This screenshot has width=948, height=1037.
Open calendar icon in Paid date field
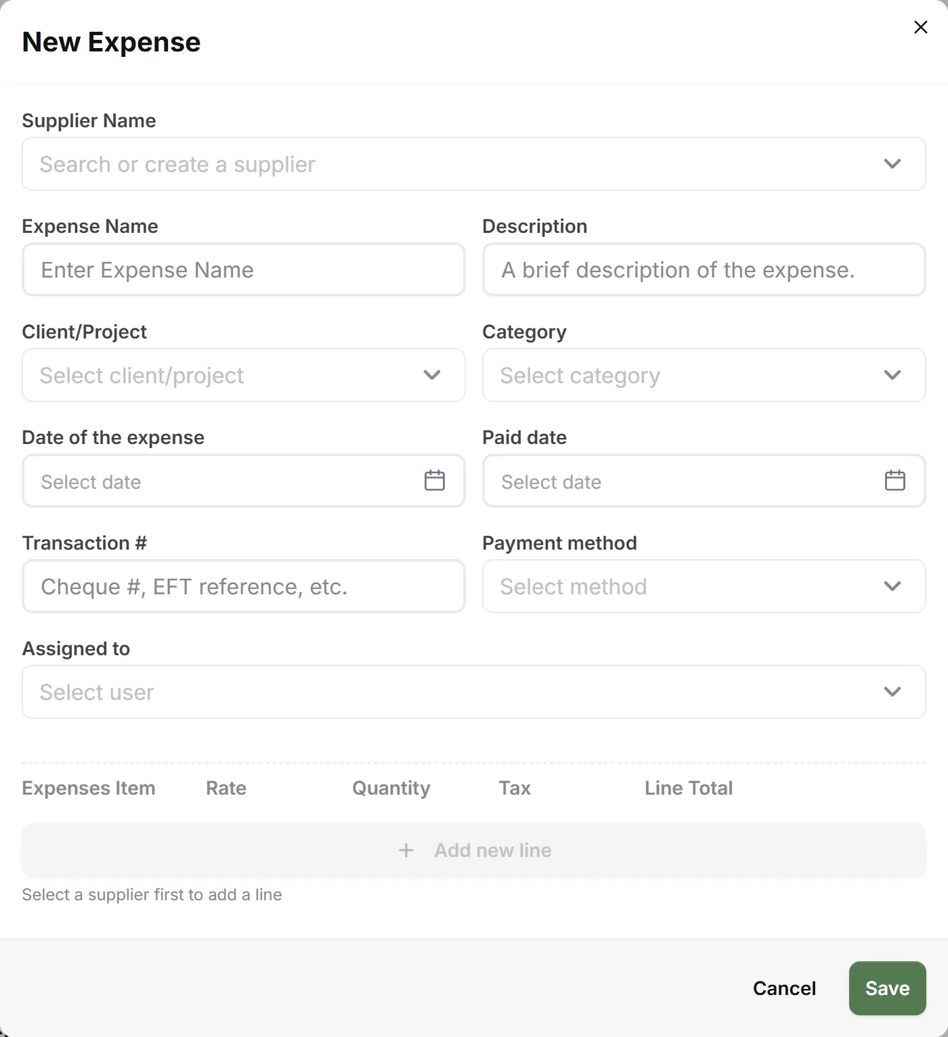tap(895, 481)
